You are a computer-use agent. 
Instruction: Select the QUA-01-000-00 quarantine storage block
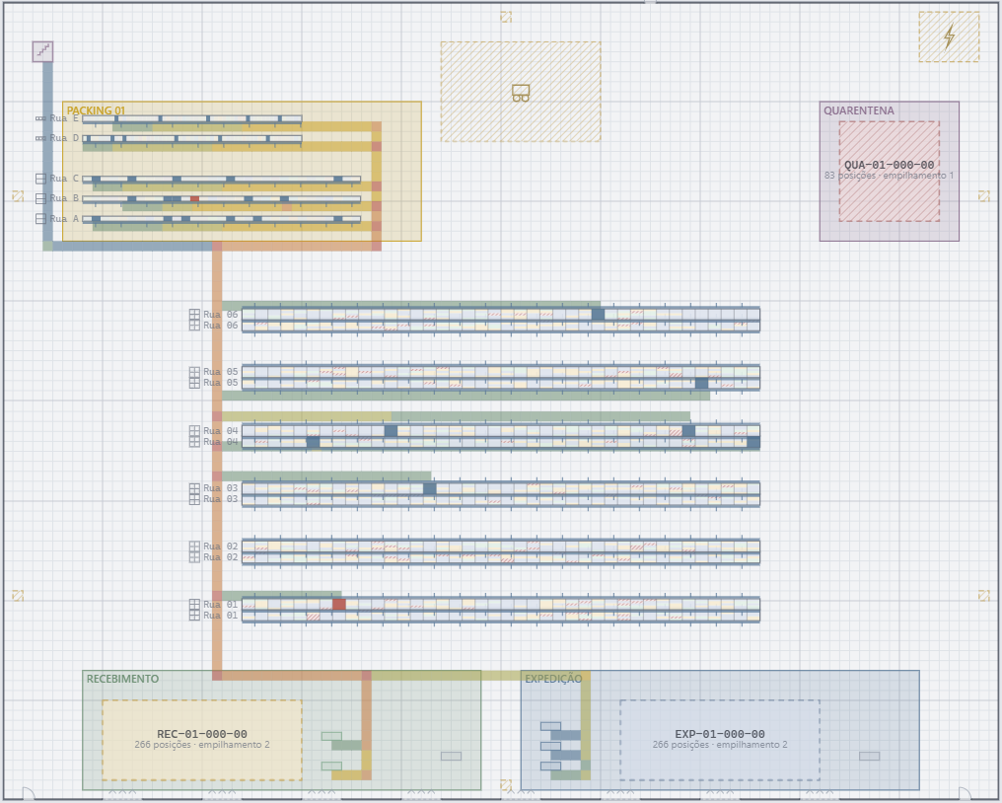point(890,172)
